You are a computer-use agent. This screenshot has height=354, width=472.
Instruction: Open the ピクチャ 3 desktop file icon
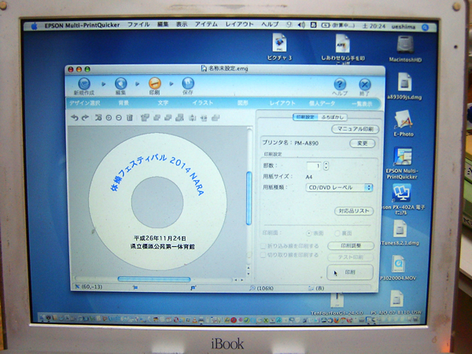(279, 42)
